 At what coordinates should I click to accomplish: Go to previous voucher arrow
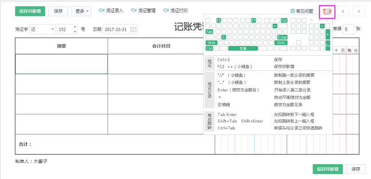point(342,11)
